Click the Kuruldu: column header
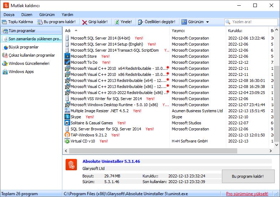Screen dimensions: 280x197 coord(247,31)
